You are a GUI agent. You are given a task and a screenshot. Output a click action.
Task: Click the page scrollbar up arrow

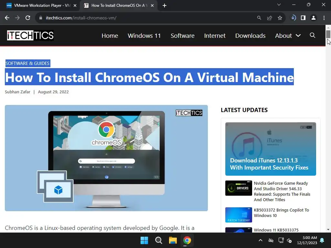coord(328,27)
